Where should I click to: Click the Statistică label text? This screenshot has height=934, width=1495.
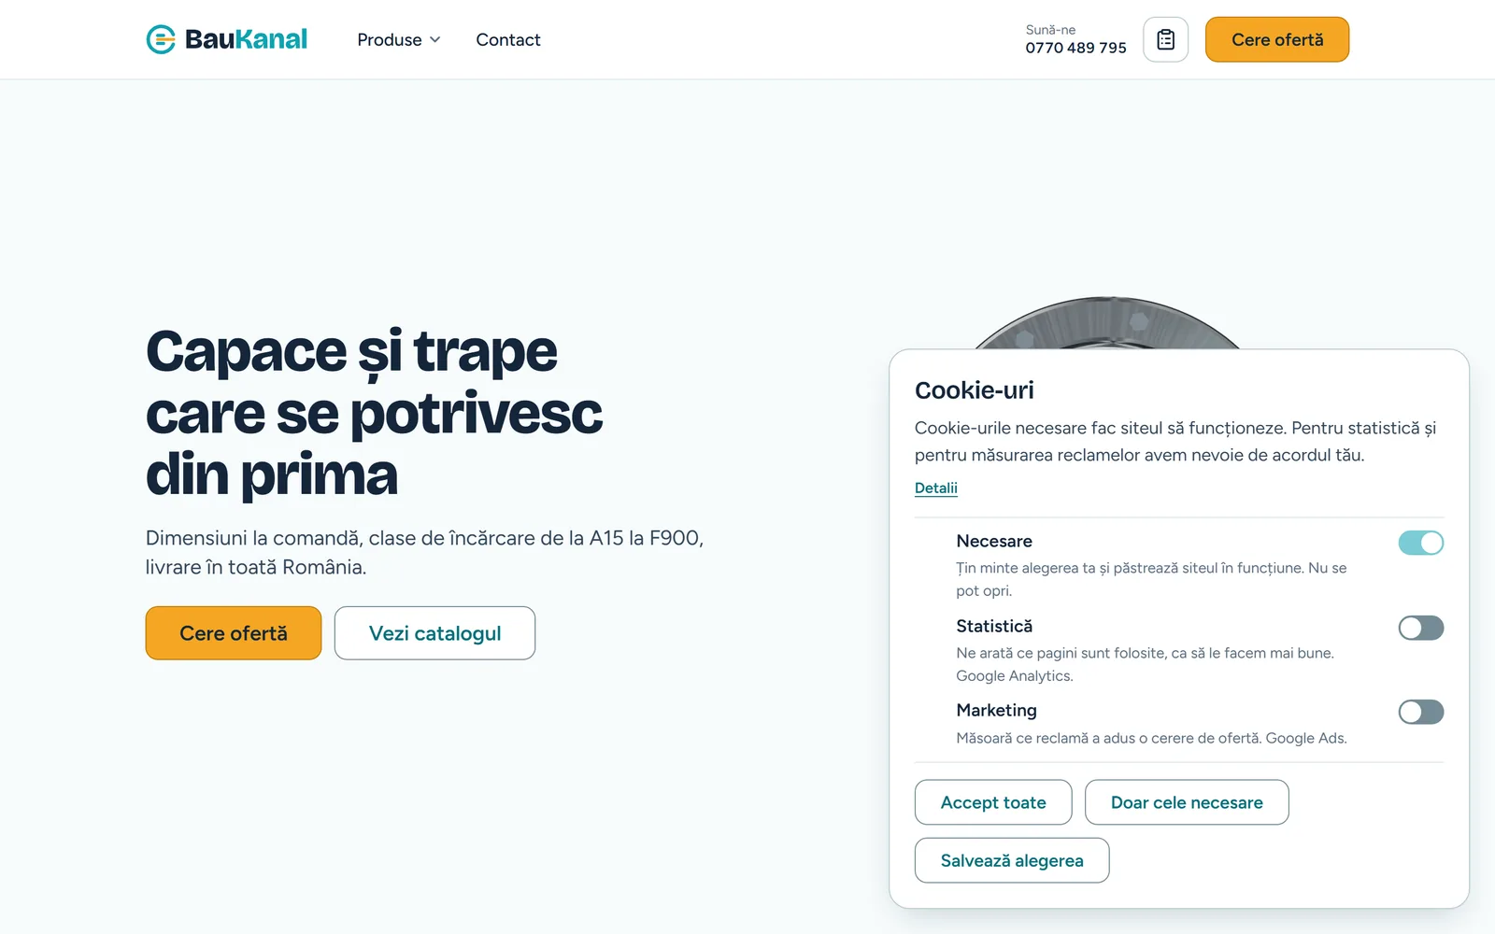[x=994, y=626]
